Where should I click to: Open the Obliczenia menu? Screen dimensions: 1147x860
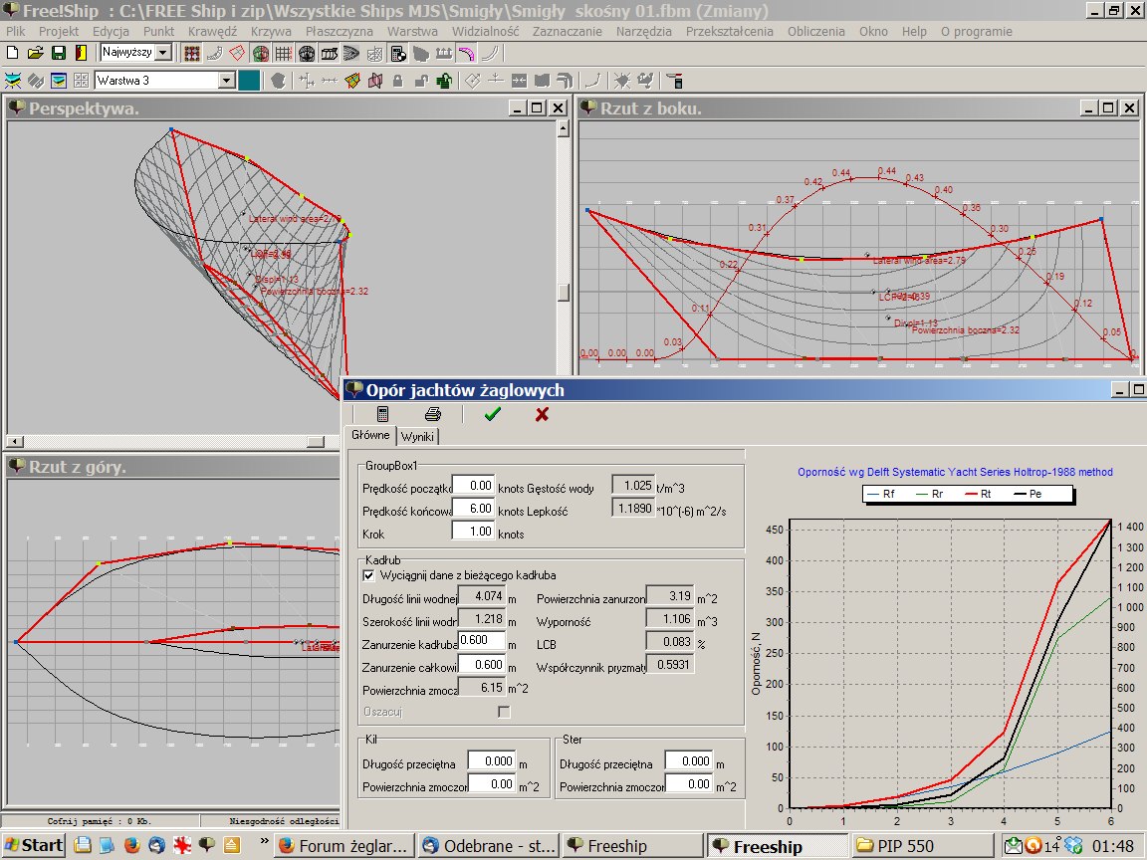point(816,31)
